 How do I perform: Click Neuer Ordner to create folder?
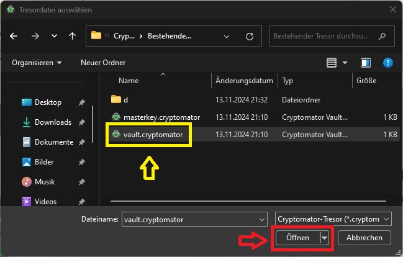[103, 63]
